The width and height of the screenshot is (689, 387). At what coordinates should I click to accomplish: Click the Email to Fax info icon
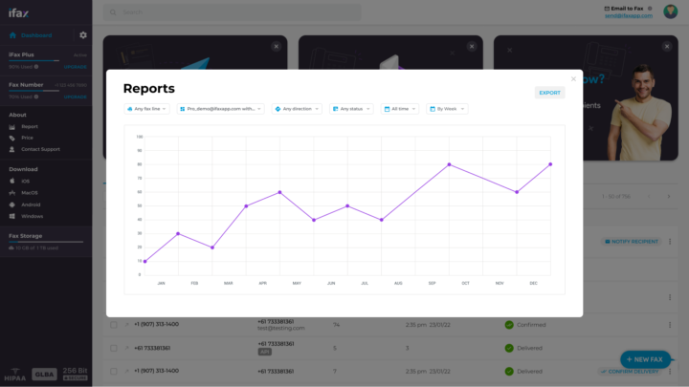click(x=650, y=9)
